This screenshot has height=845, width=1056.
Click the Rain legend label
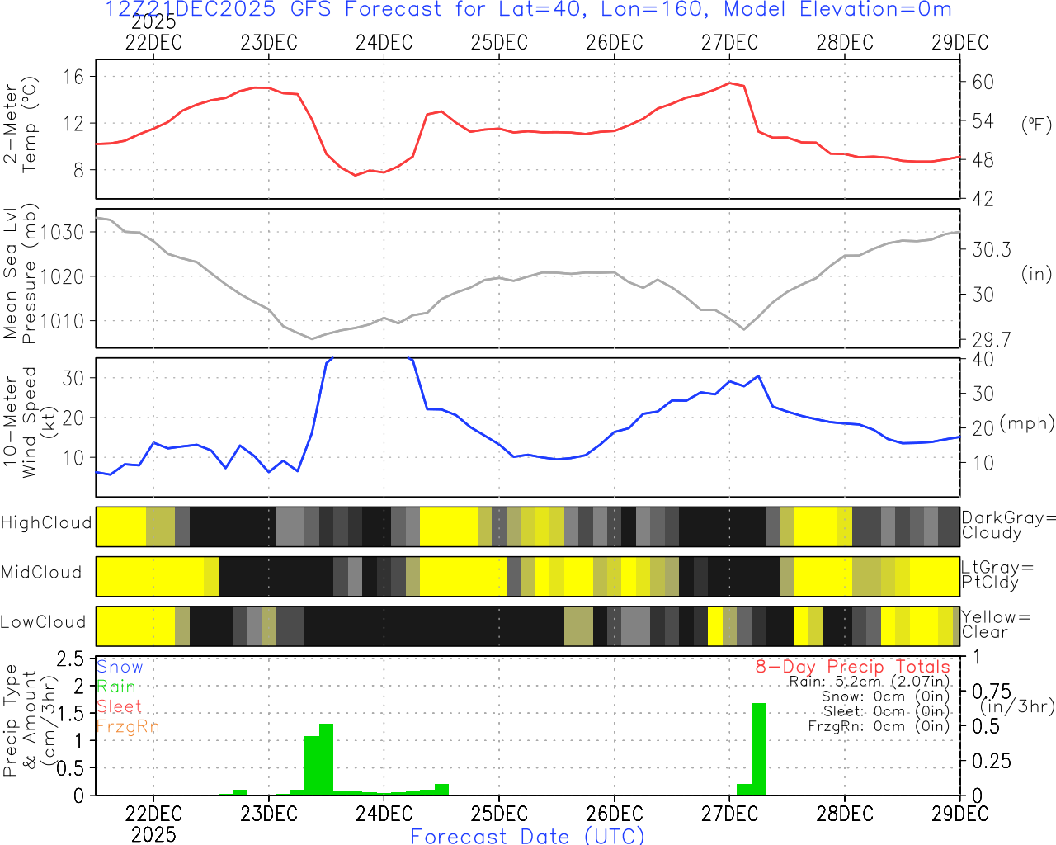point(116,687)
